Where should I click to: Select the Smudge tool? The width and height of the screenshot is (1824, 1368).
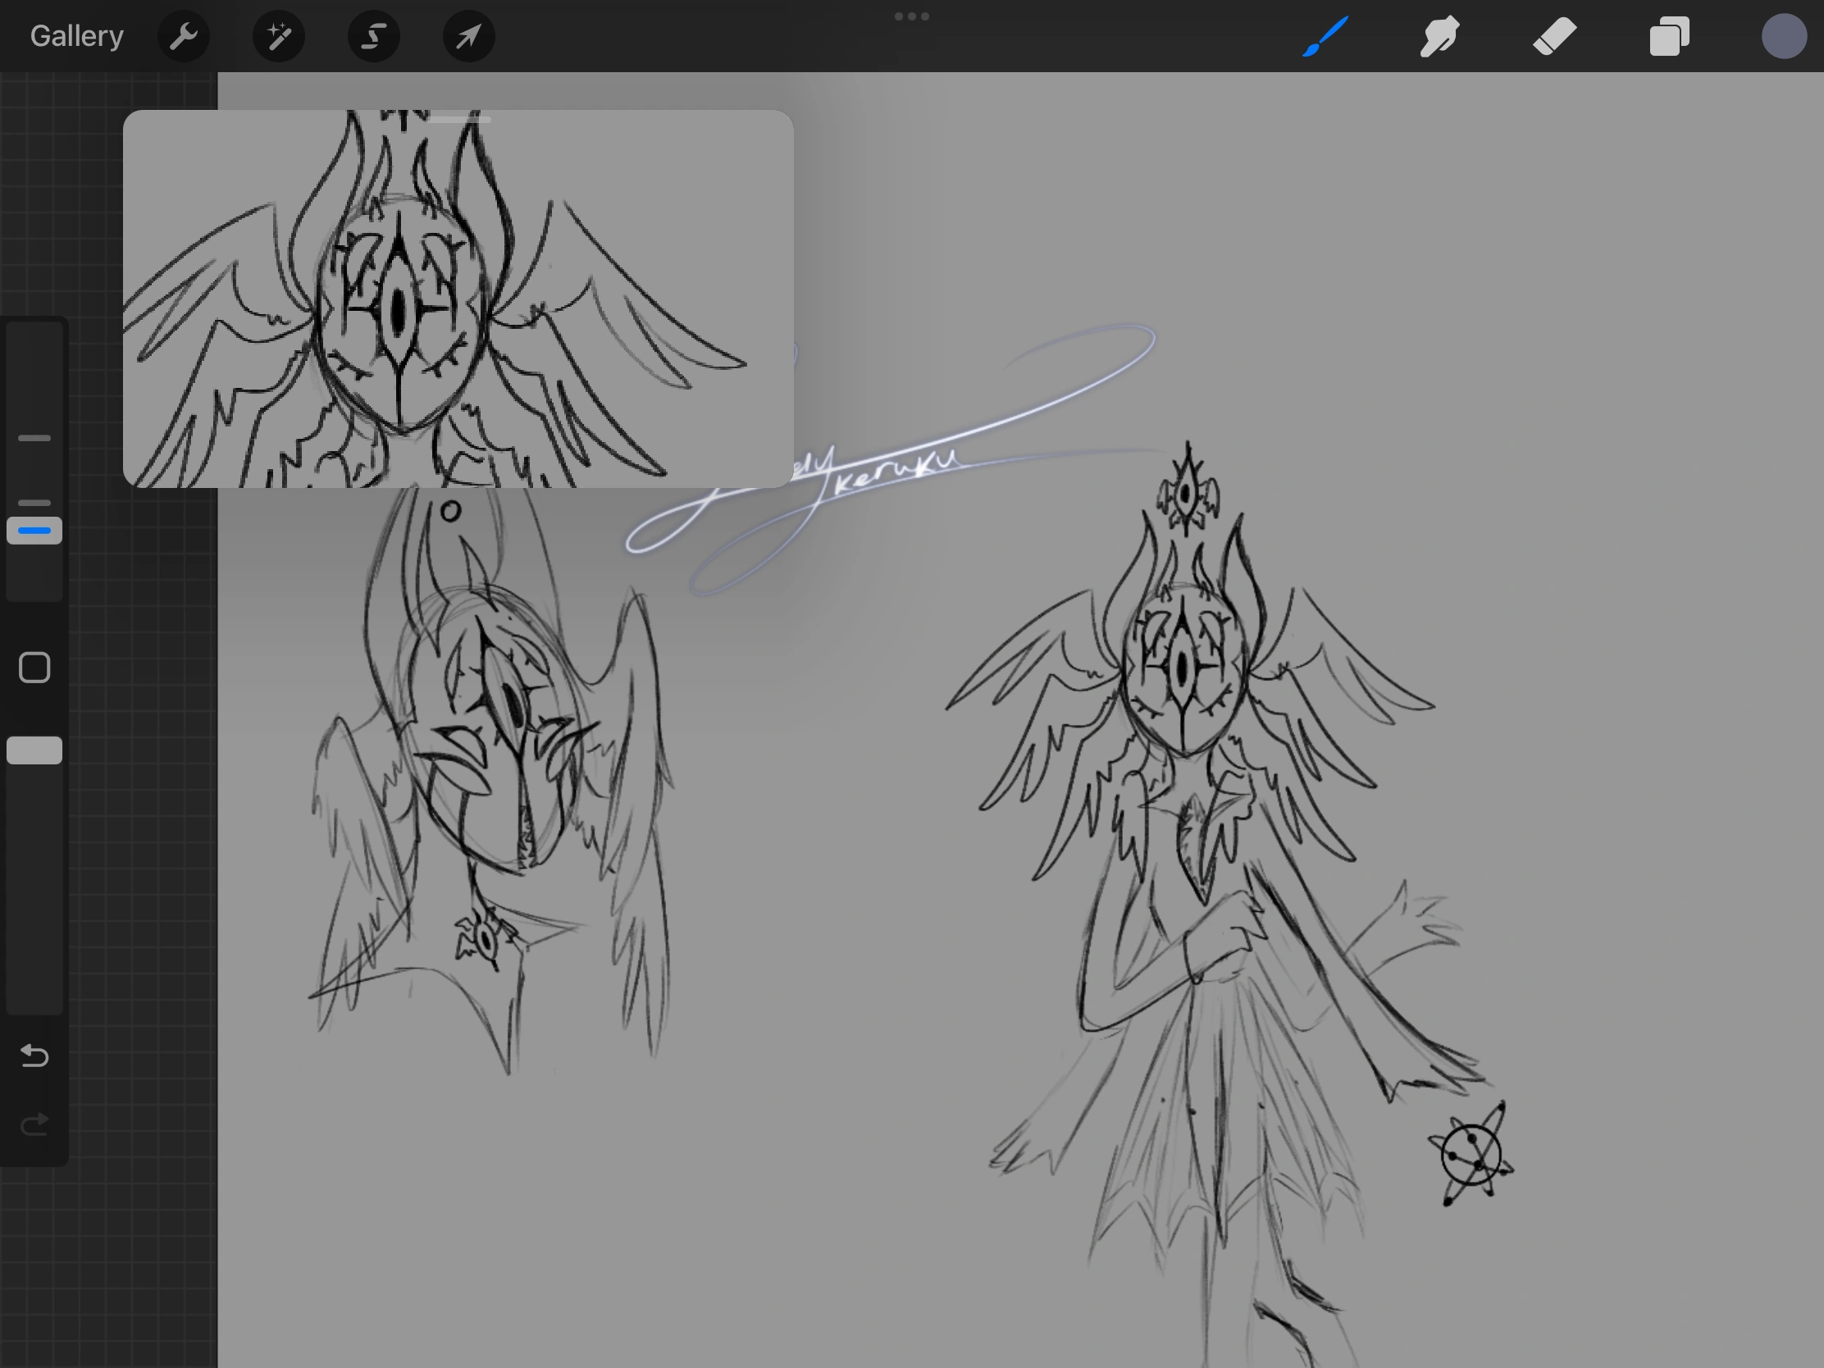coord(1439,35)
